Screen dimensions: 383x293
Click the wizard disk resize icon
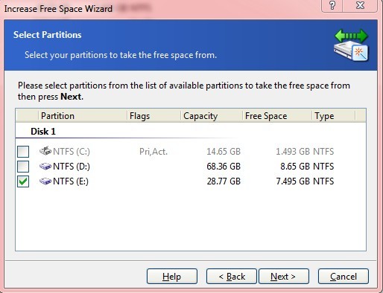click(351, 45)
